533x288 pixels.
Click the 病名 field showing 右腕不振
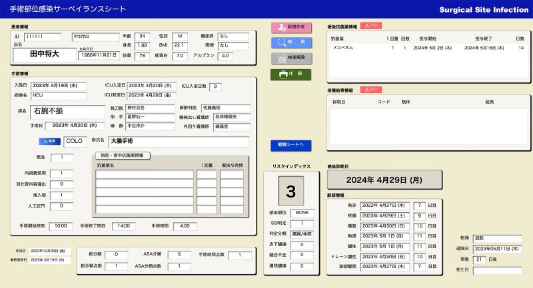coord(67,111)
